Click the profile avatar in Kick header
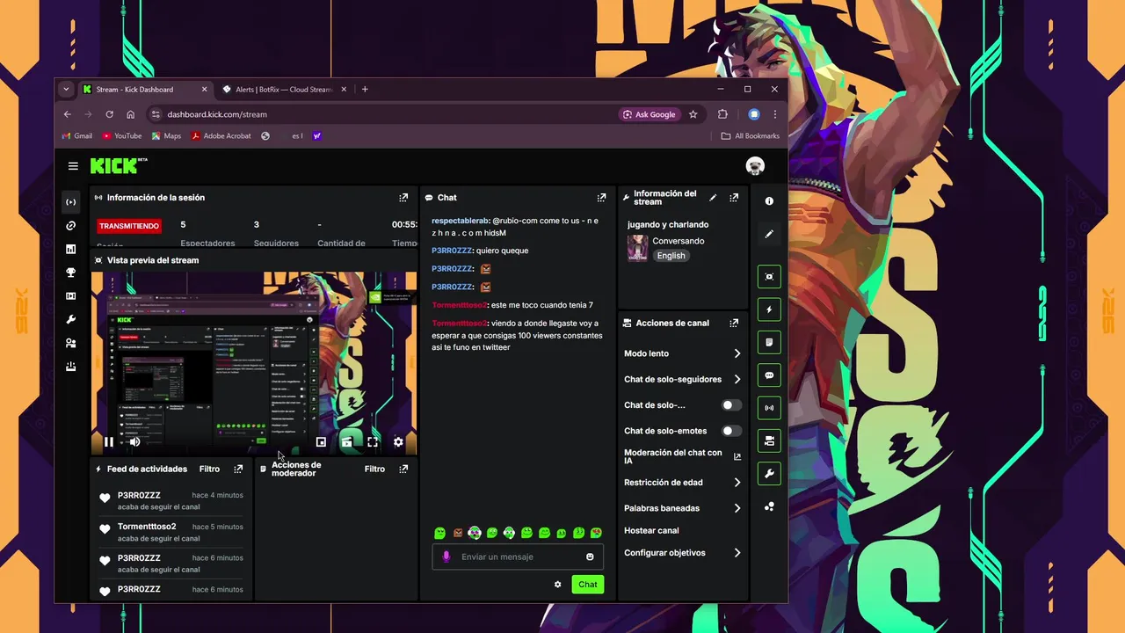1125x633 pixels. tap(755, 166)
